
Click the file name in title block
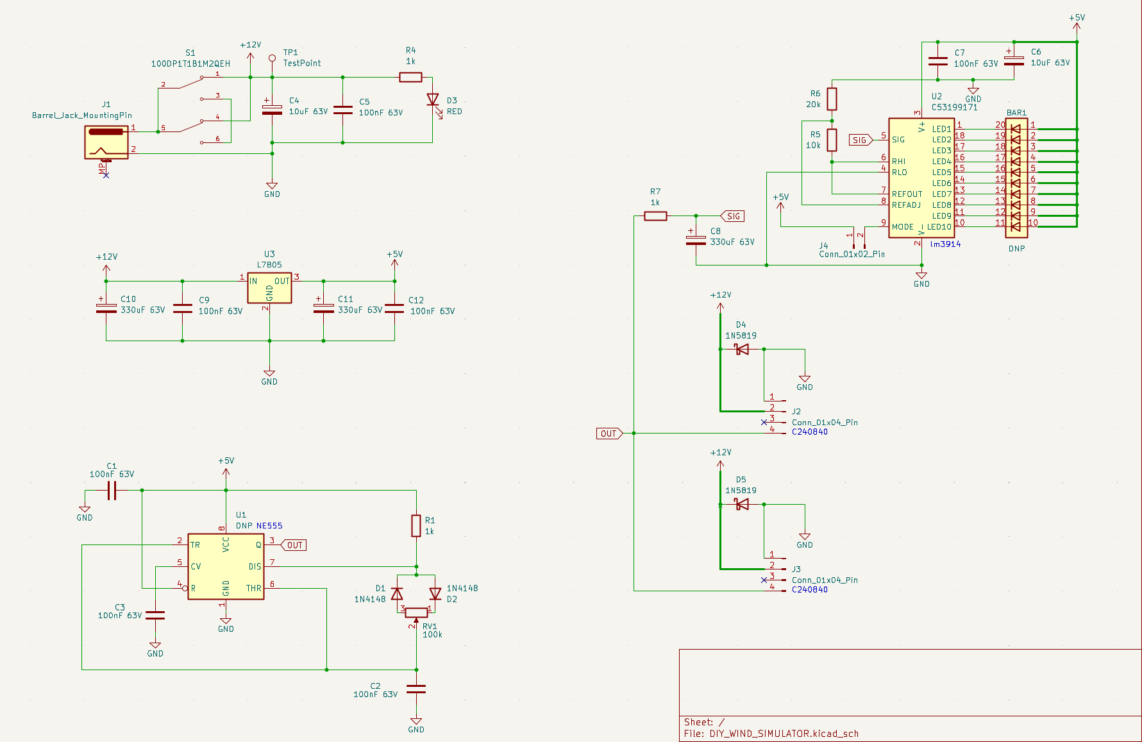(784, 734)
